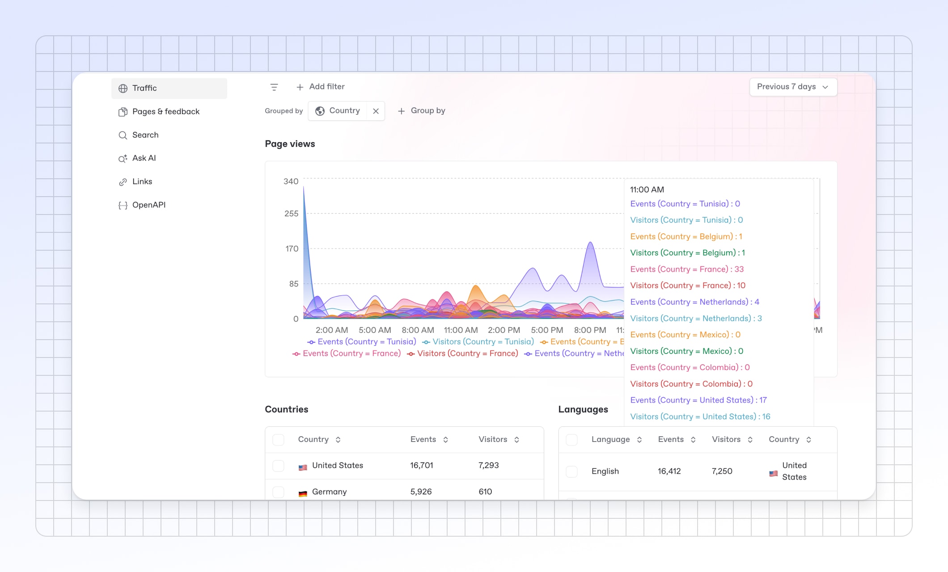
Task: Click the 11:00 AM x-axis label
Action: (461, 330)
